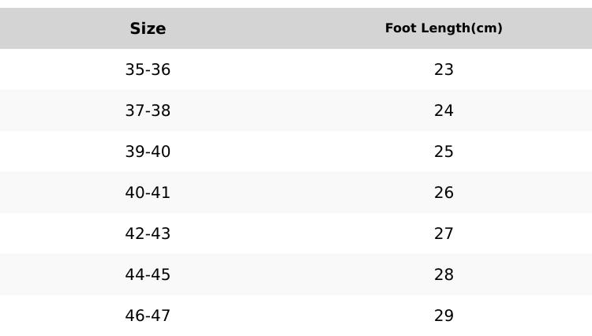Select the 44-45 size cell
This screenshot has width=592, height=336.
click(148, 274)
